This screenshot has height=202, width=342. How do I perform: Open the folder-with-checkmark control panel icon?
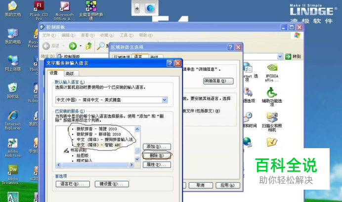coord(272,142)
